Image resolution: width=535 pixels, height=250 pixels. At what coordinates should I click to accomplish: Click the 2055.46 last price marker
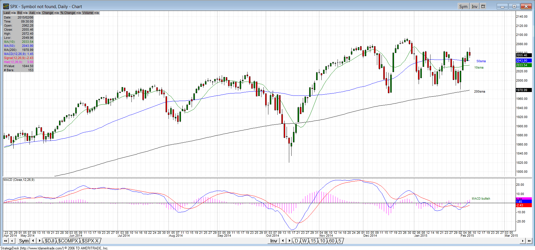[523, 55]
